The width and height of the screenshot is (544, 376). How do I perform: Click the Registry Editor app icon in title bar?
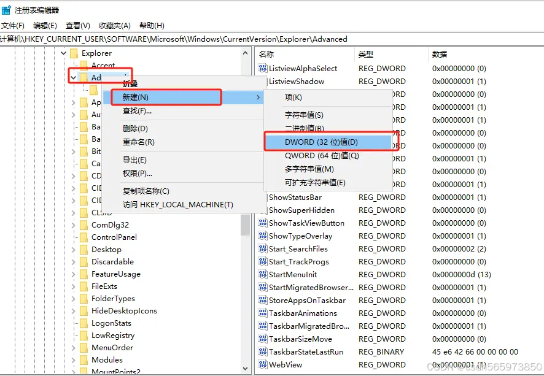coord(6,10)
